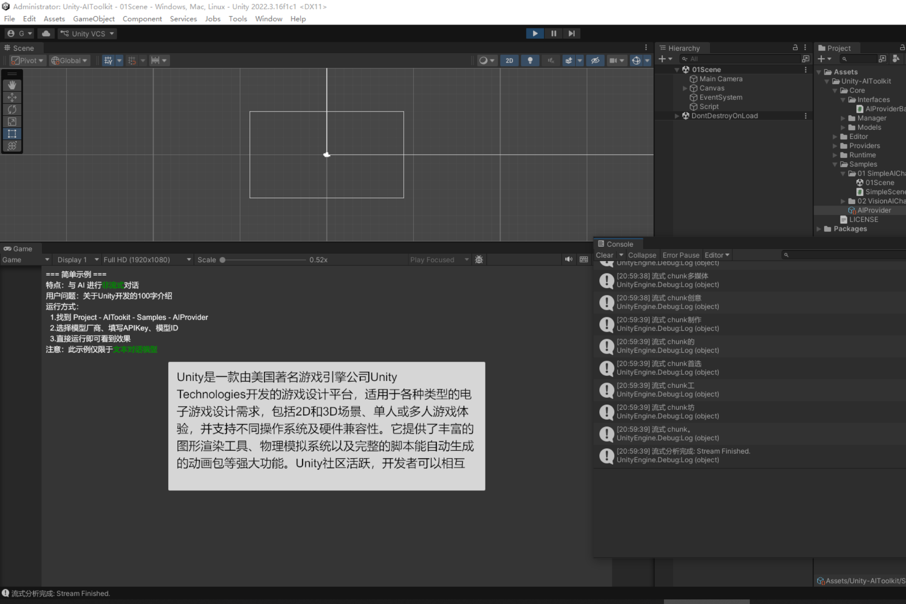Viewport: 906px width, 604px height.
Task: Lock the Hierarchy panel
Action: [795, 47]
